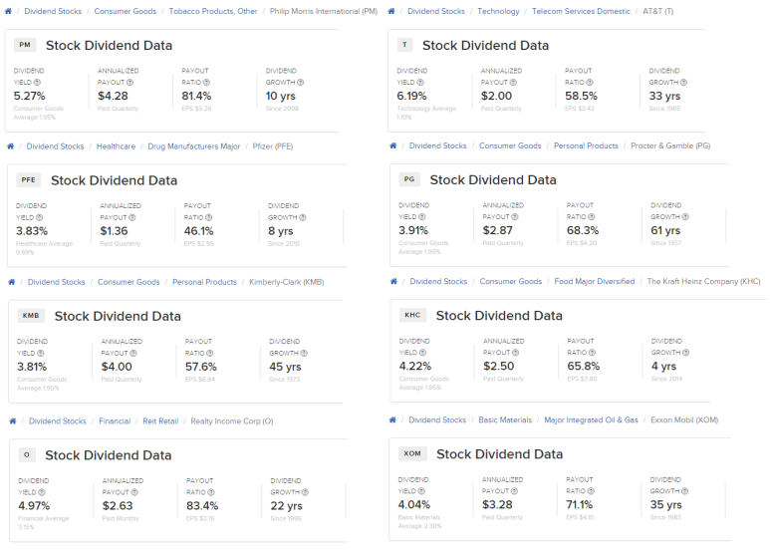770x552 pixels.
Task: Open the Payout Ratio help icon in the Realty Income panel
Action: pyautogui.click(x=211, y=492)
